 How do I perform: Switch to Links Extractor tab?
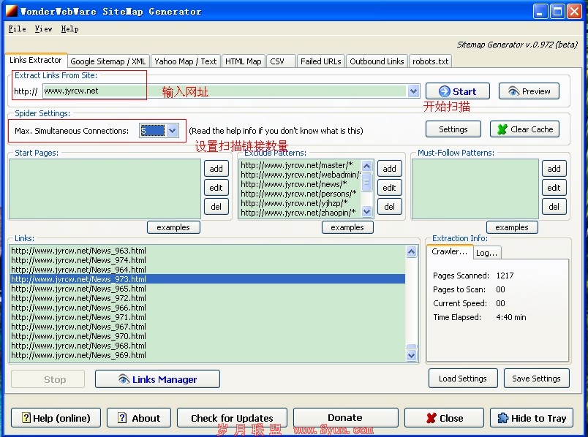coord(36,60)
